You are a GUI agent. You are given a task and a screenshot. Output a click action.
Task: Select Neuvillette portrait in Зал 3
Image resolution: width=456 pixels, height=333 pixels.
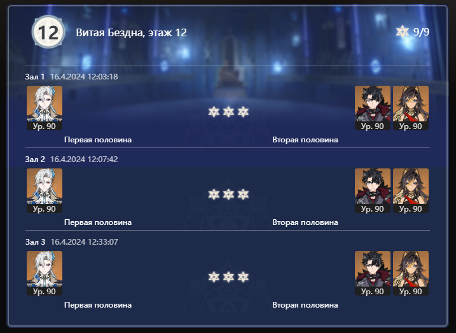(x=45, y=273)
